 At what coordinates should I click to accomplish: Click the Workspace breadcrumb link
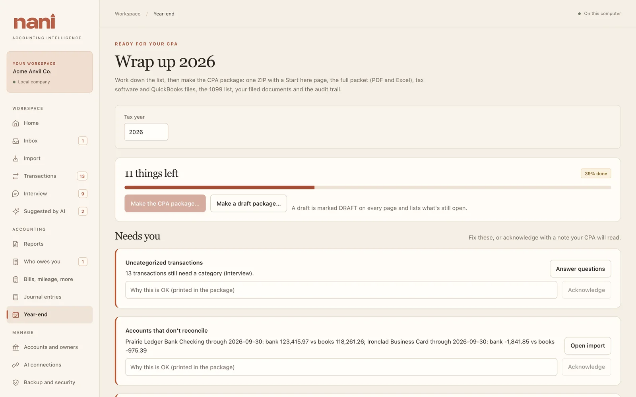point(128,14)
